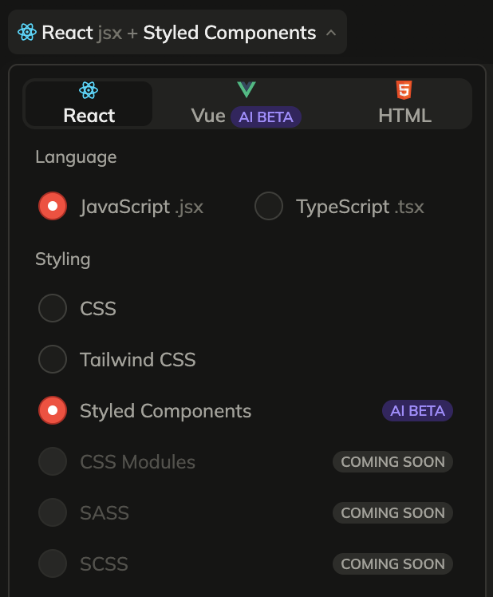Click the SCSS radio option
The height and width of the screenshot is (597, 493).
(53, 563)
